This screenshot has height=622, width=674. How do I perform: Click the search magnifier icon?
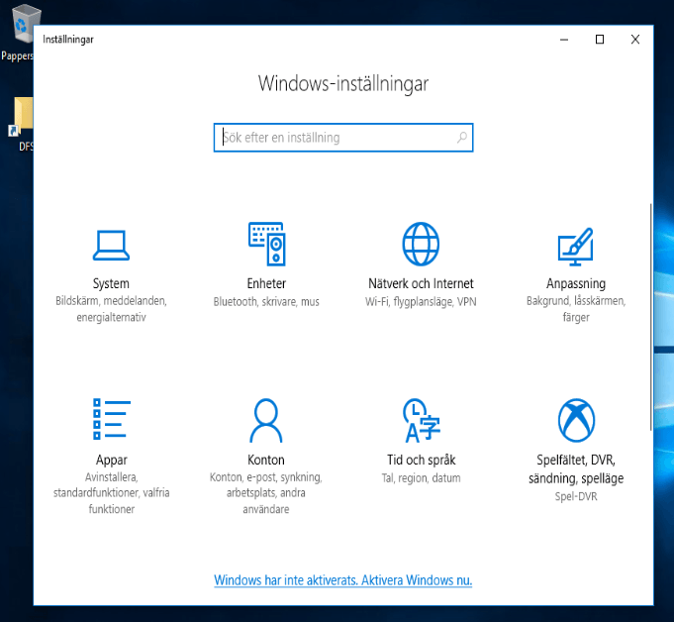click(462, 138)
